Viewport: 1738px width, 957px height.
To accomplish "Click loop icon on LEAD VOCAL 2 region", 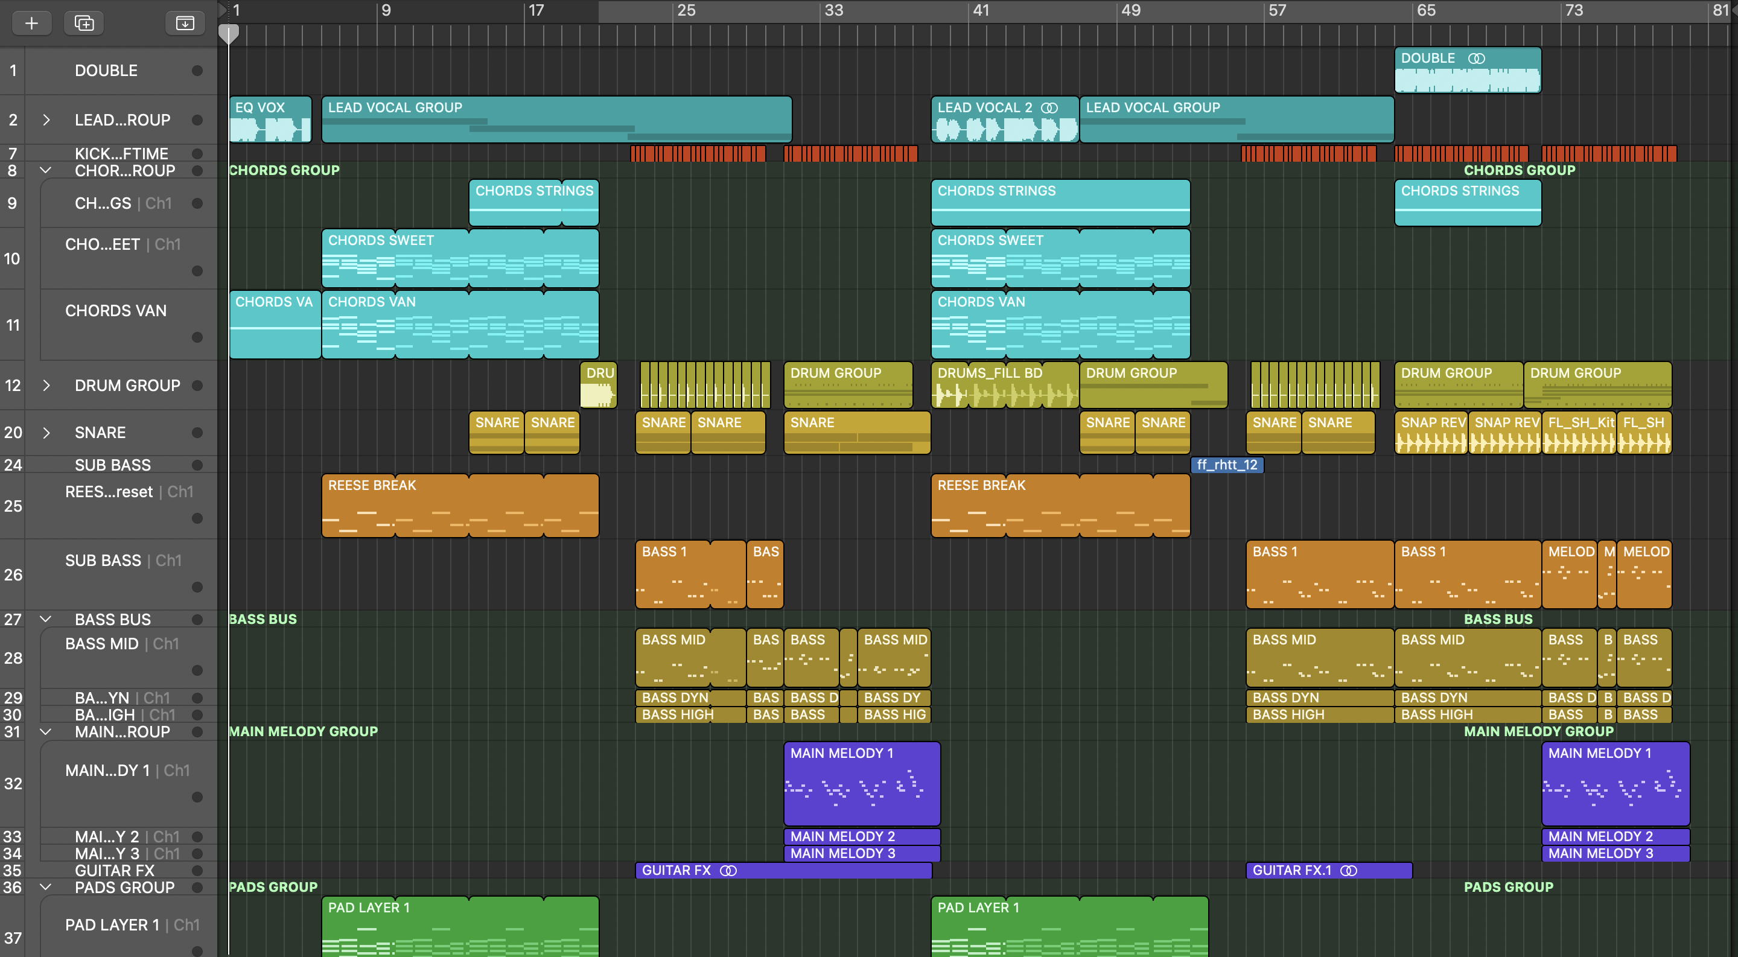I will coord(1049,108).
